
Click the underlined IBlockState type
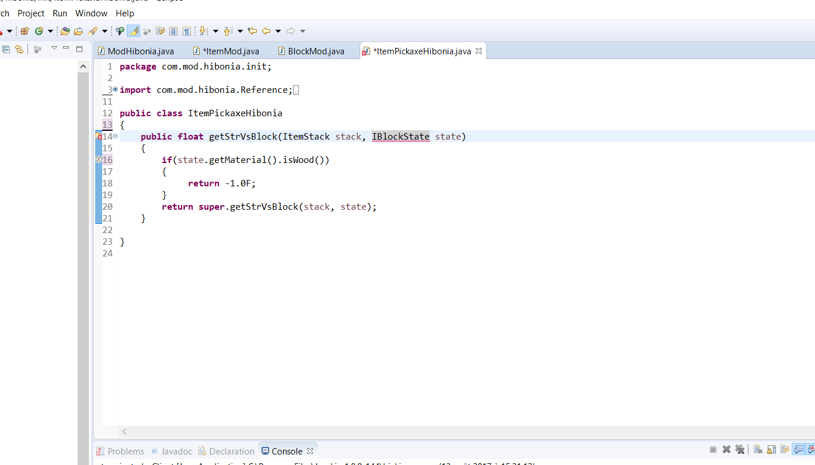[x=400, y=136]
